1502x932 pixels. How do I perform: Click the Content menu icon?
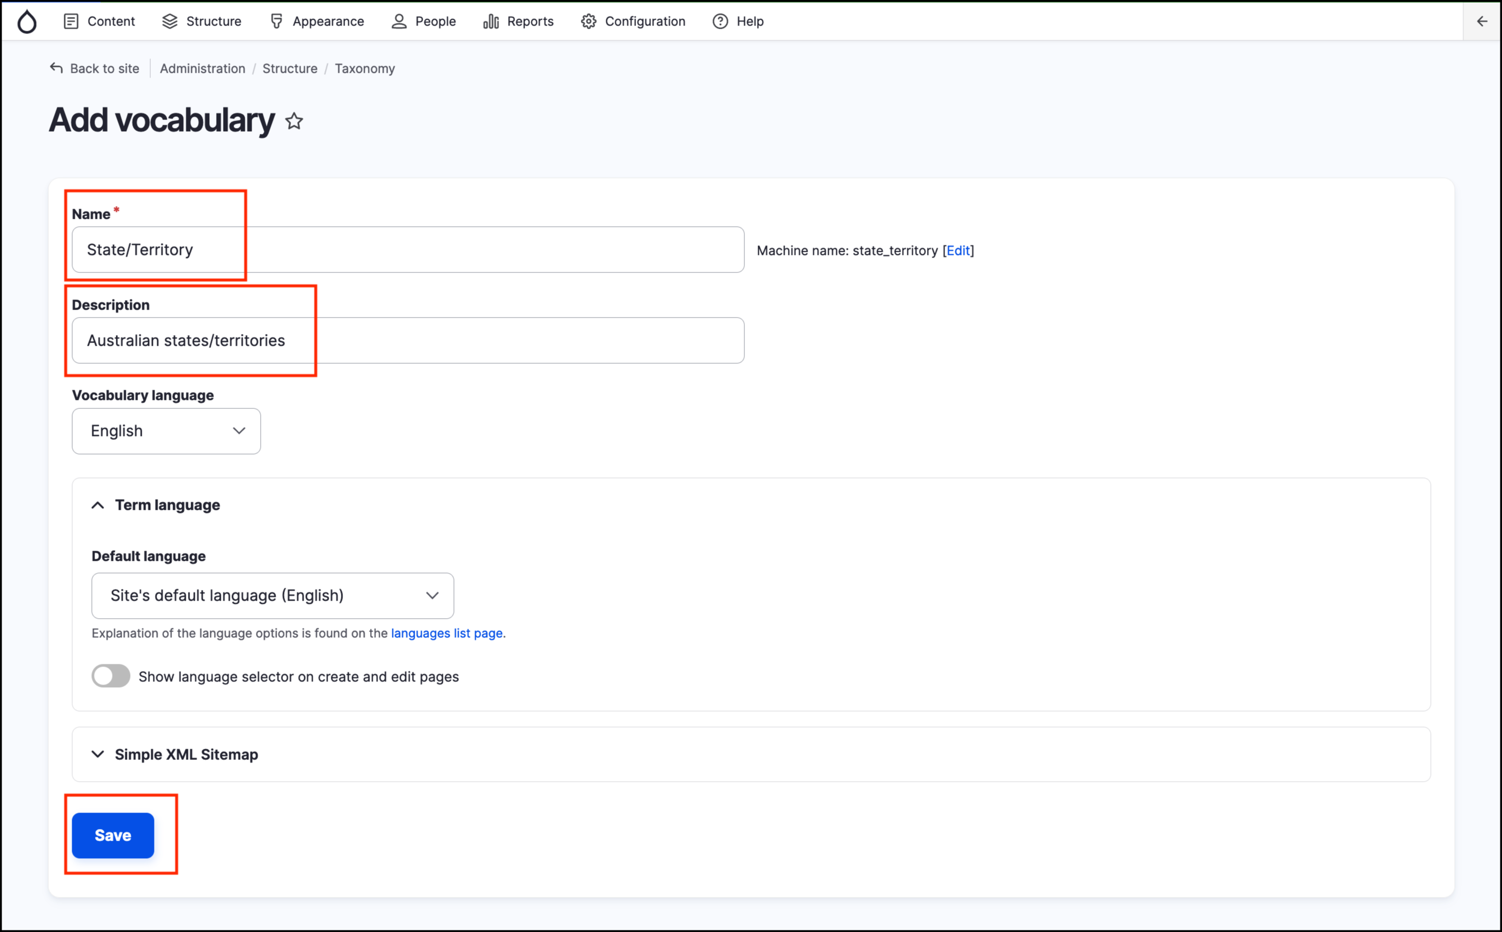tap(72, 22)
